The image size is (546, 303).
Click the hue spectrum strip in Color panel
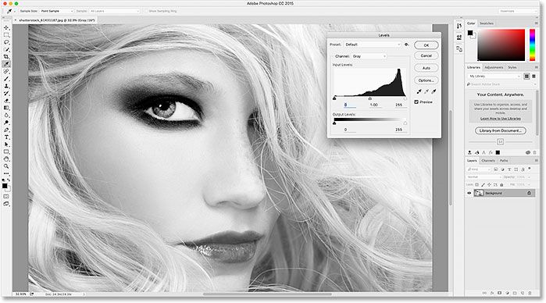(x=532, y=45)
